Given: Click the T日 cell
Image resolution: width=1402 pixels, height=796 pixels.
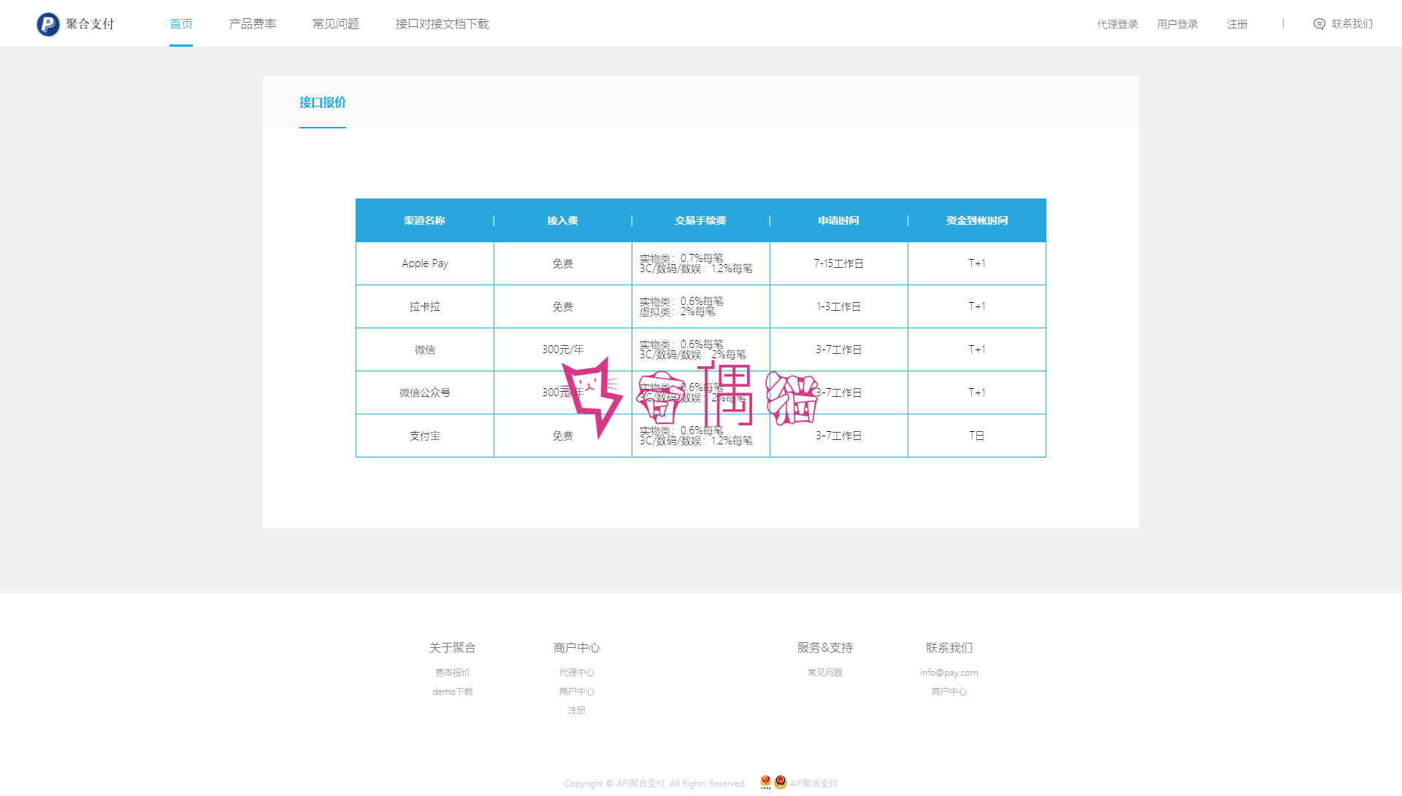Looking at the screenshot, I should [977, 436].
